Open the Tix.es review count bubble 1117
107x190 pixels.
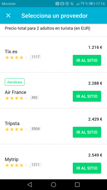[35, 57]
